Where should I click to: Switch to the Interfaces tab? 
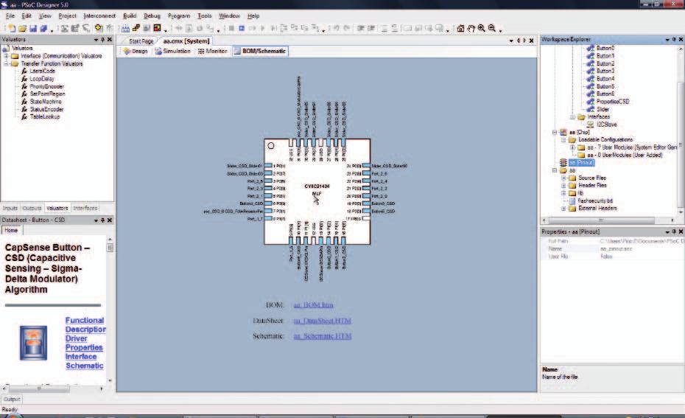(x=85, y=208)
